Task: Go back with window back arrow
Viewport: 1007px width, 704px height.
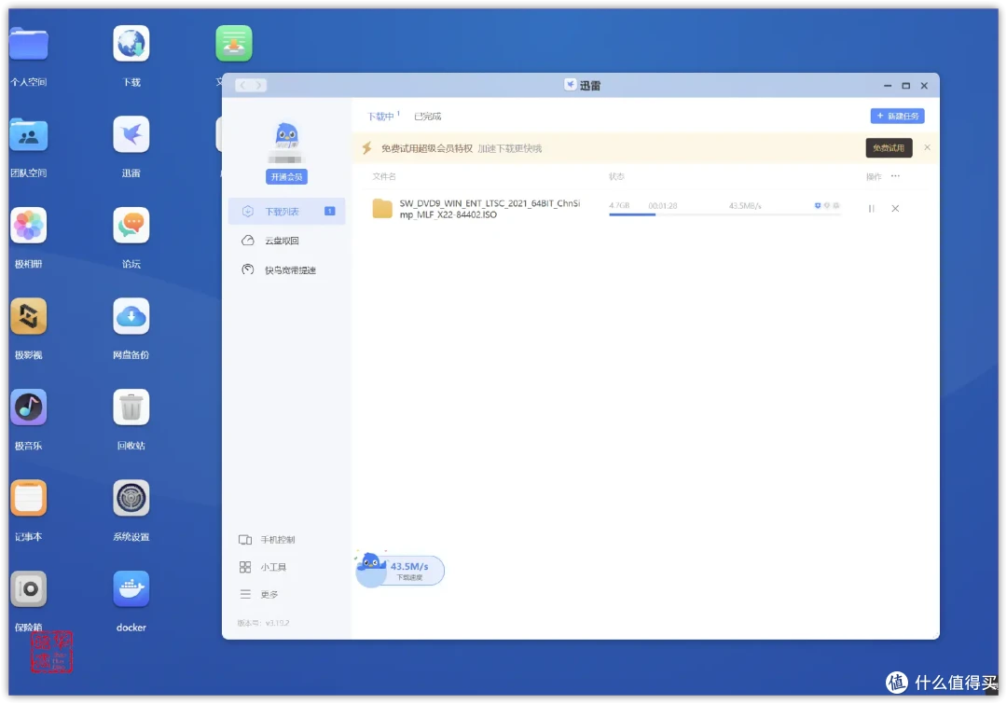Action: 242,86
